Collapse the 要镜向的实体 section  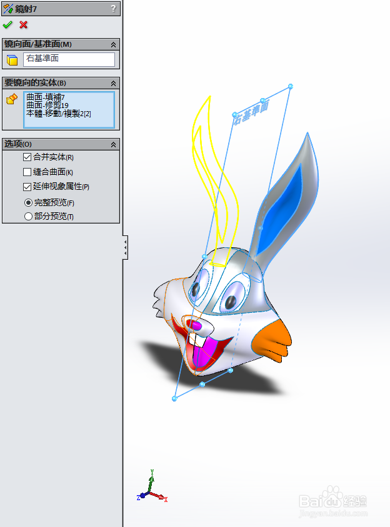113,83
